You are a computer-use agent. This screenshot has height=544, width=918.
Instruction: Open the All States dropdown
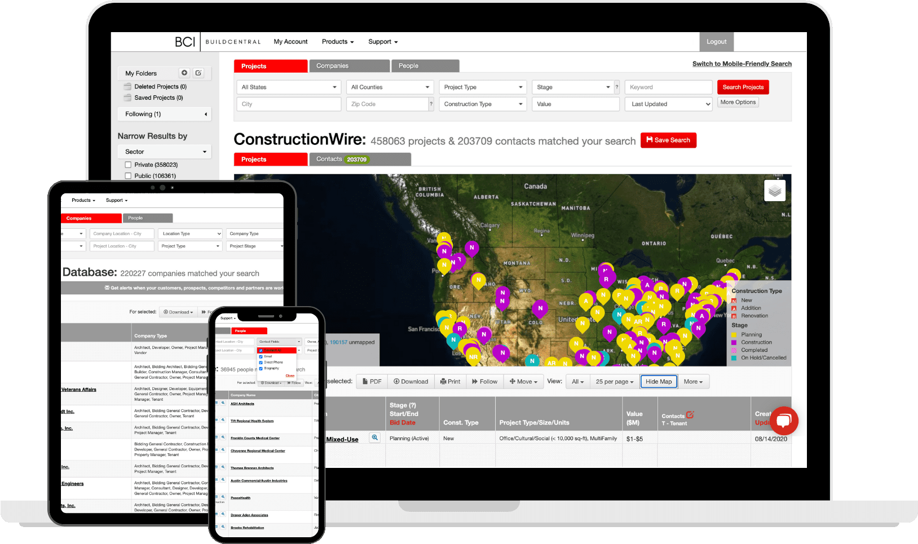pyautogui.click(x=289, y=87)
